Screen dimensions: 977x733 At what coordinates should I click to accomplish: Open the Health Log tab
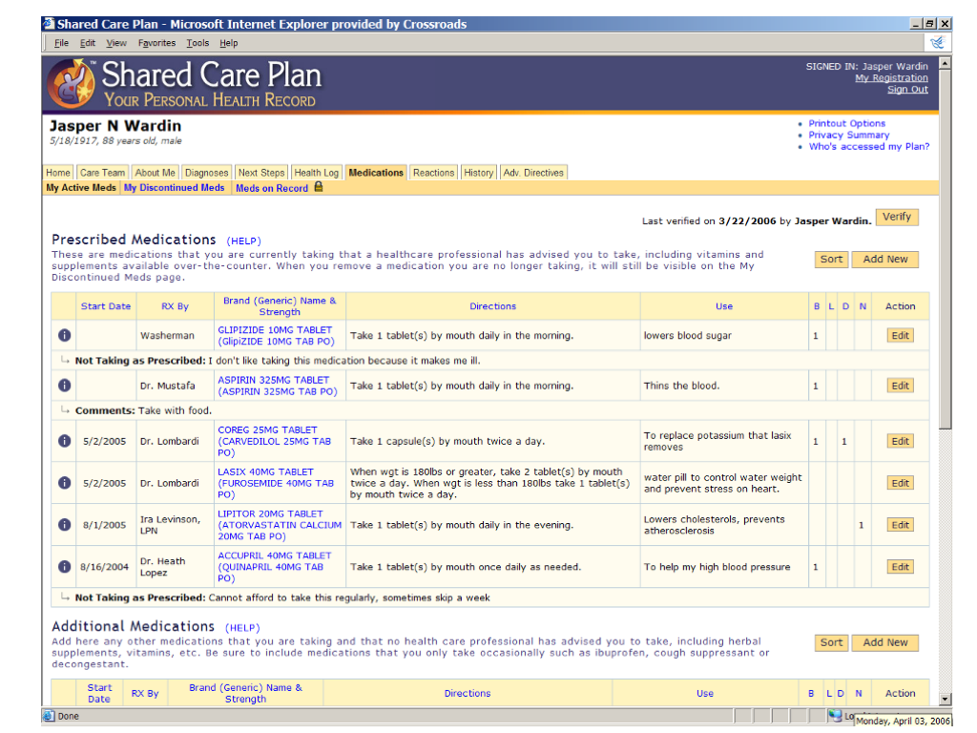pos(316,173)
